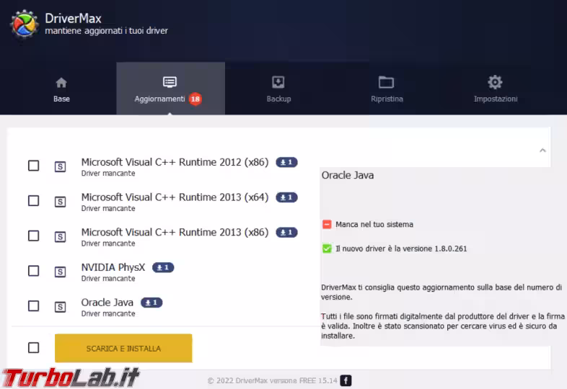Viewport: 567px width, 389px height.
Task: Click the Impostazioni gear icon
Action: [x=495, y=82]
